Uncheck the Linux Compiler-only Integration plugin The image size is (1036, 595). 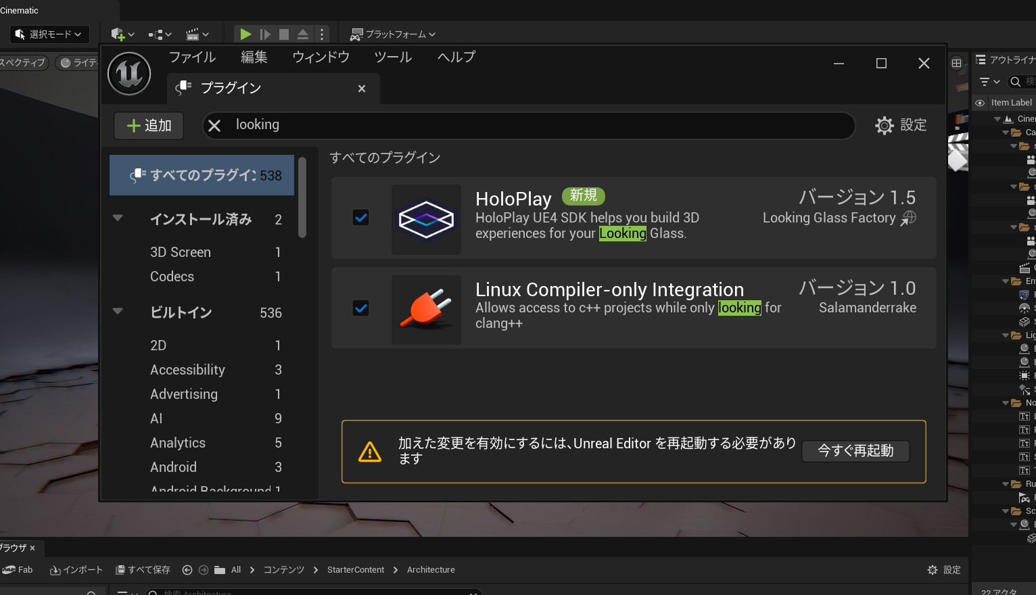360,308
